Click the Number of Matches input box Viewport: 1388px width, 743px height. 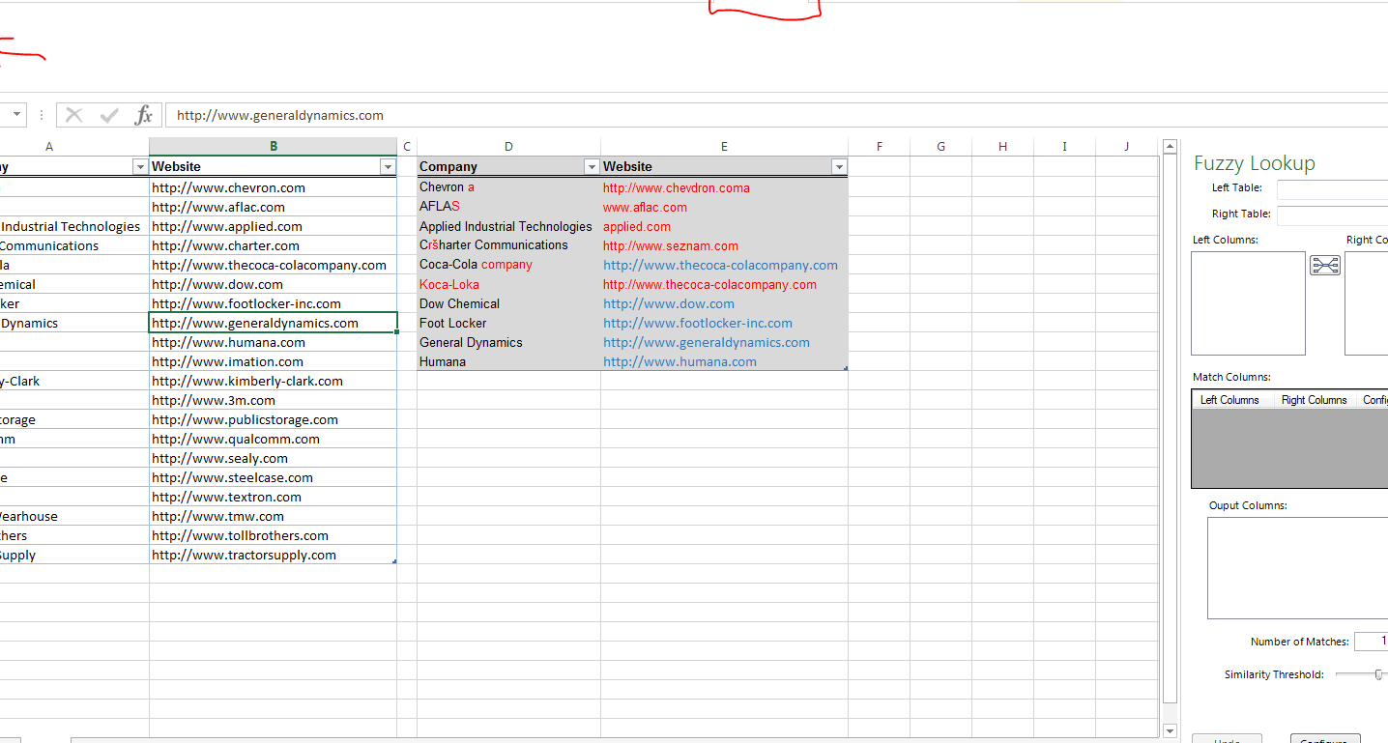pyautogui.click(x=1374, y=641)
